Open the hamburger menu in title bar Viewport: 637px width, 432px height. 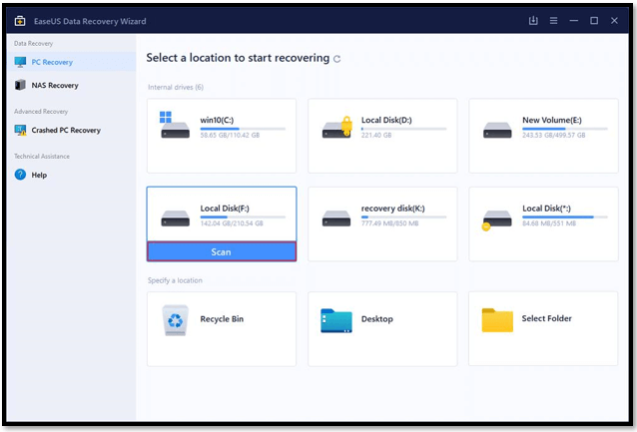[x=553, y=20]
